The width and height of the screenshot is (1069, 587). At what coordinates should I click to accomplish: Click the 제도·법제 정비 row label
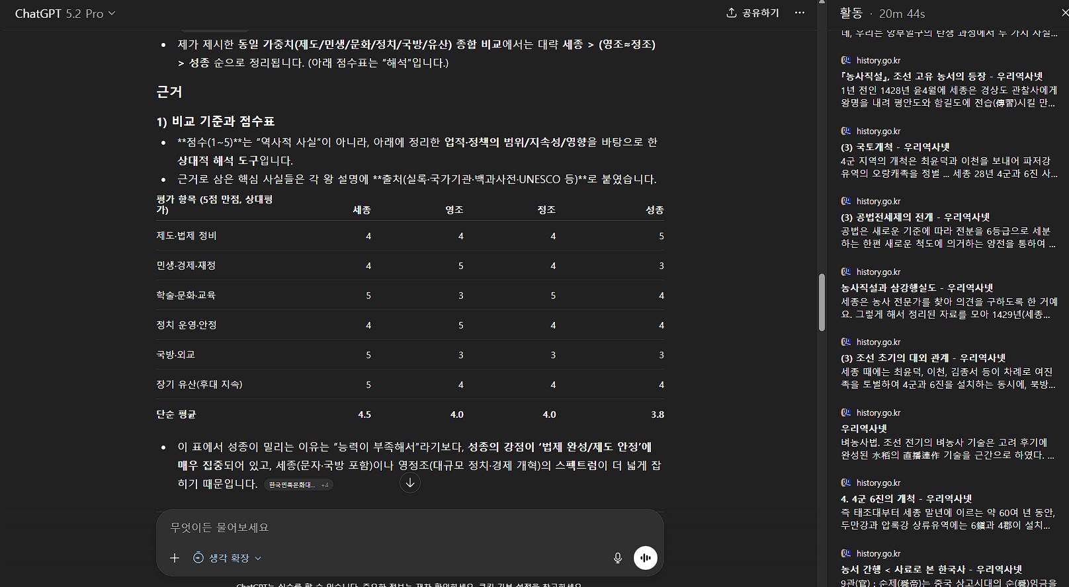[187, 236]
